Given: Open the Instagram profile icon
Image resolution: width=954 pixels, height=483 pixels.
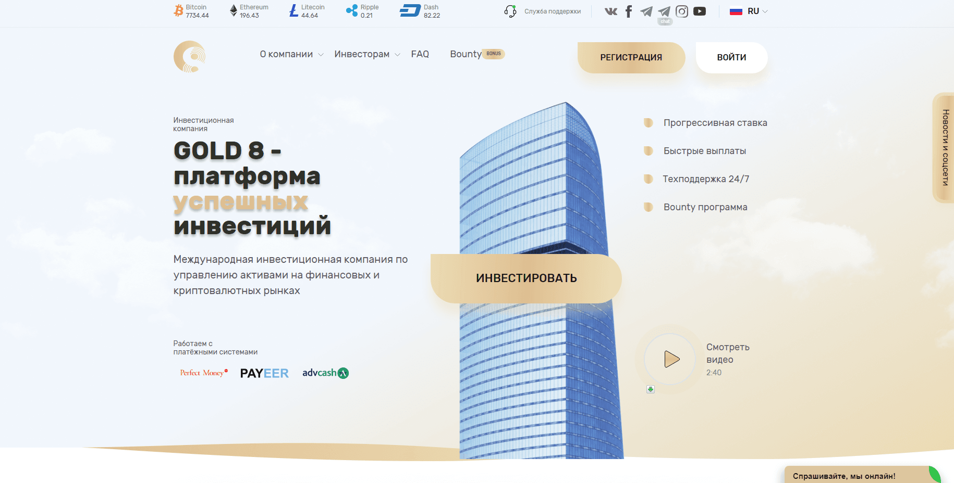Looking at the screenshot, I should pyautogui.click(x=682, y=11).
